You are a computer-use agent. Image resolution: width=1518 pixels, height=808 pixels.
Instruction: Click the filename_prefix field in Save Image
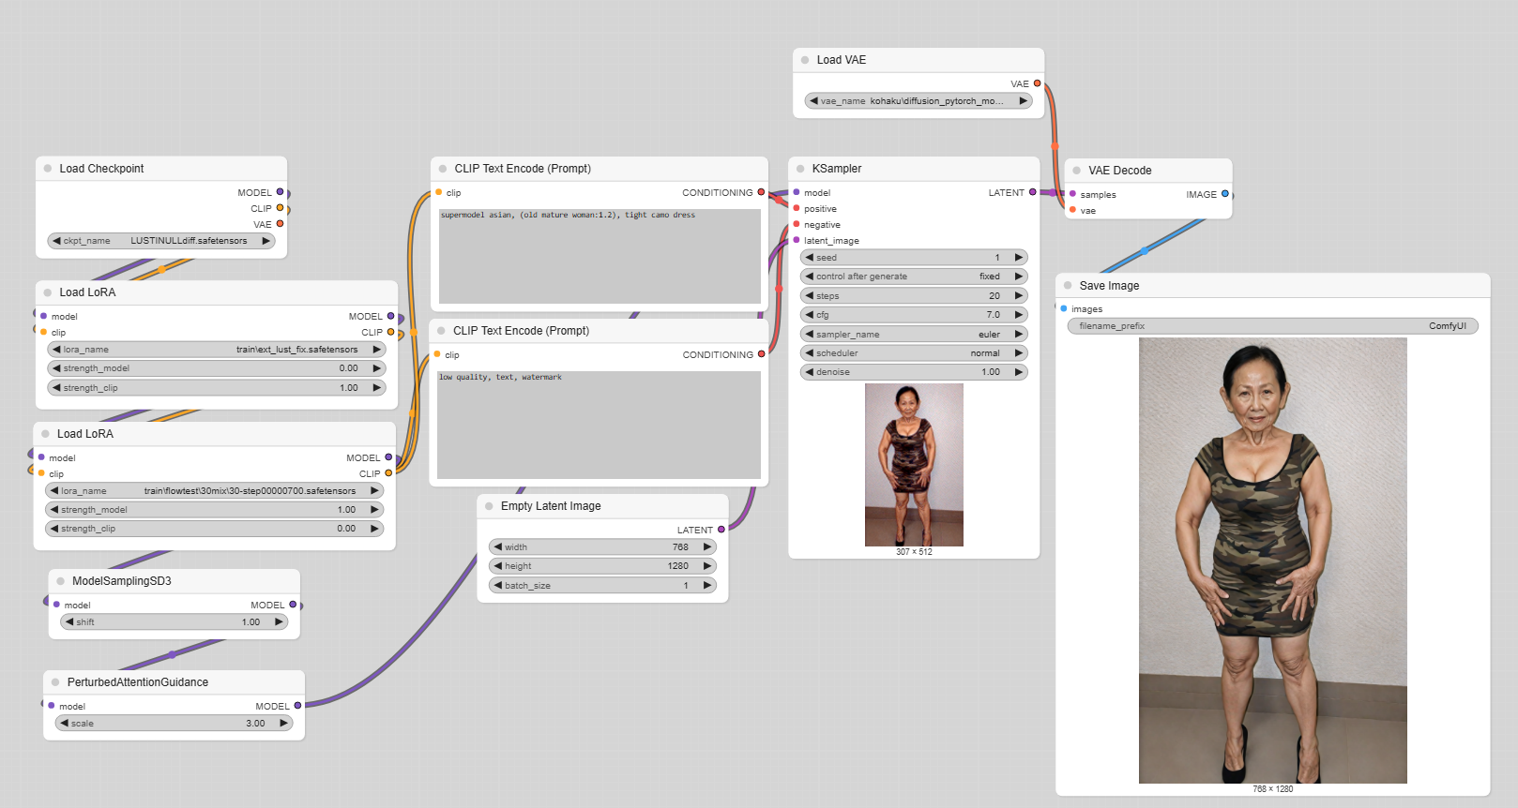[1273, 326]
